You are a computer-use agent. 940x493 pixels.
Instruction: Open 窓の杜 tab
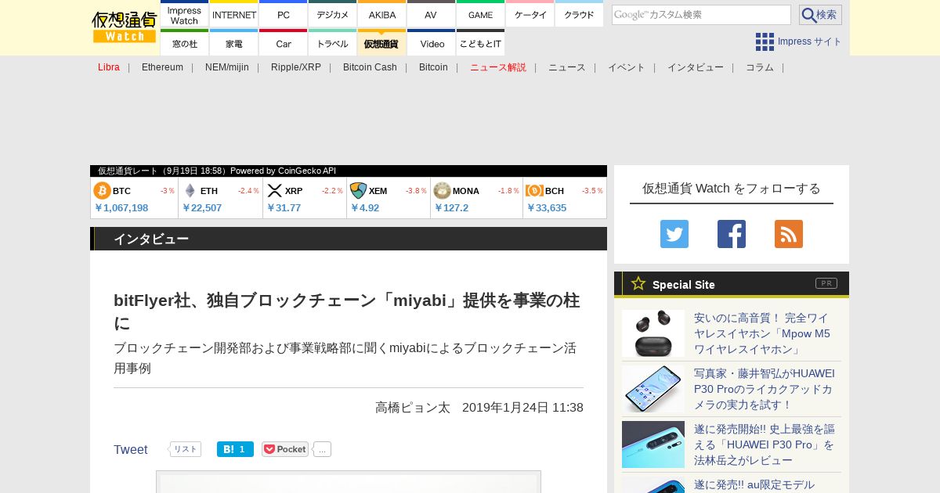[184, 44]
